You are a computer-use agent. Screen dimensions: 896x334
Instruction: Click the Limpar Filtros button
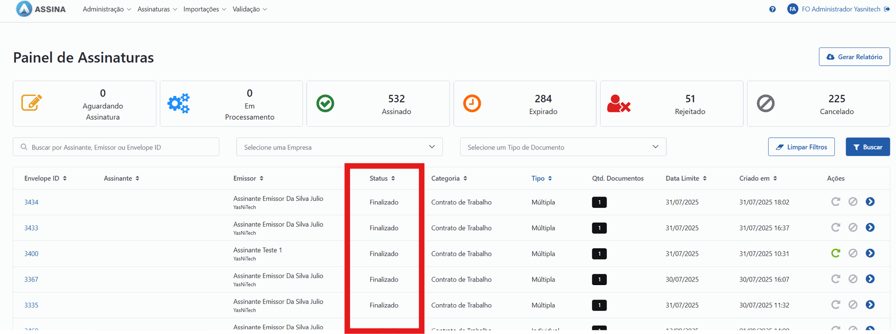[801, 147]
